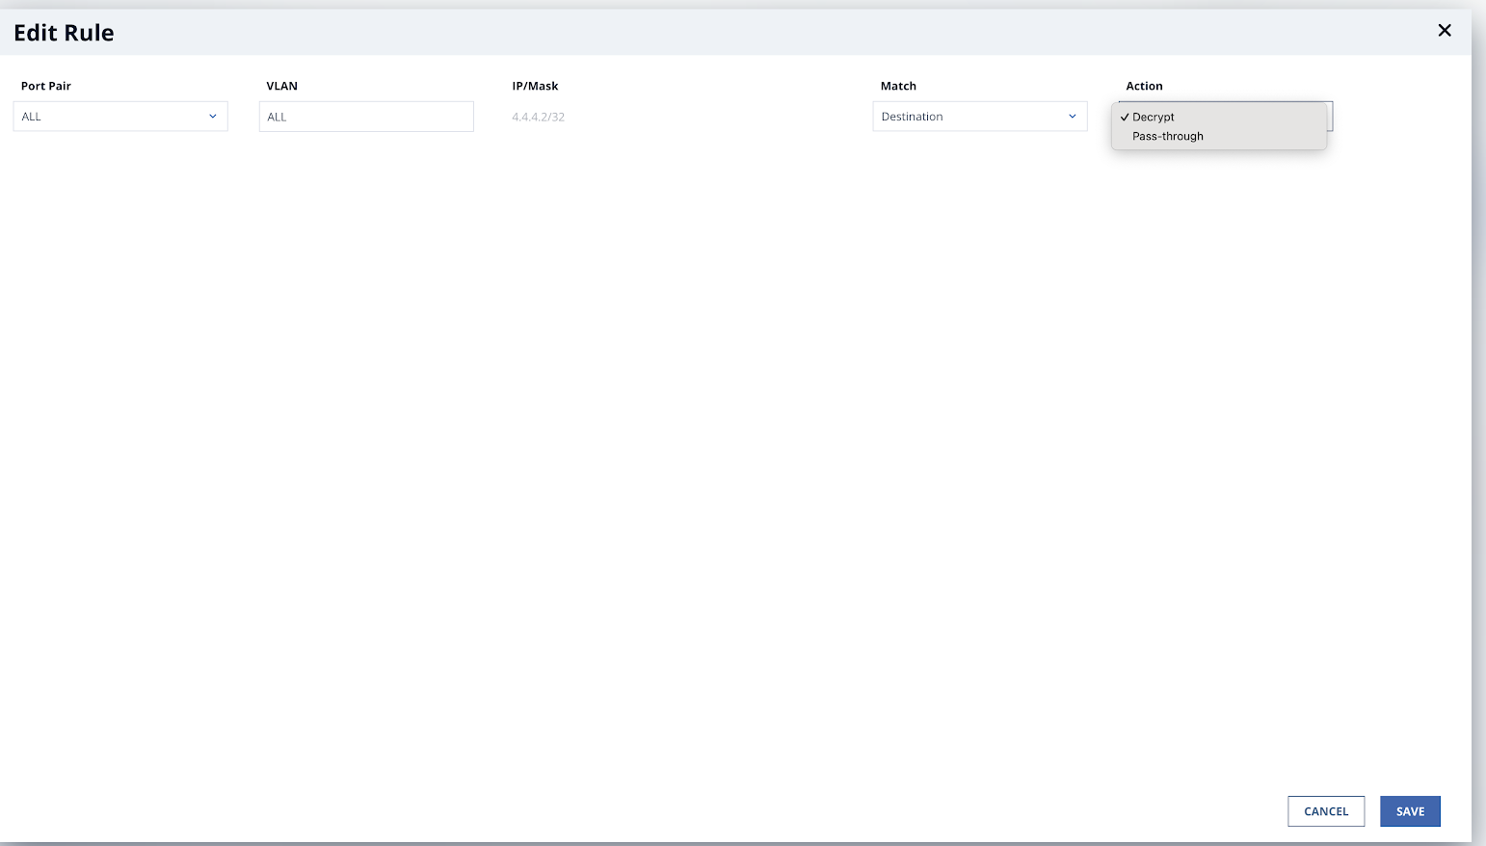Open the Port Pair dropdown
1486x846 pixels.
tap(120, 117)
